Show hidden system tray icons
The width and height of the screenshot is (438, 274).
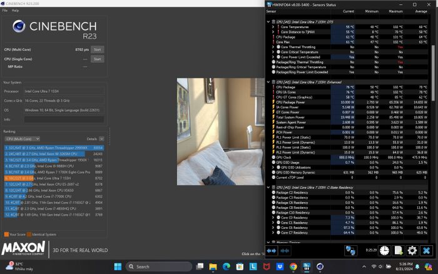364,266
